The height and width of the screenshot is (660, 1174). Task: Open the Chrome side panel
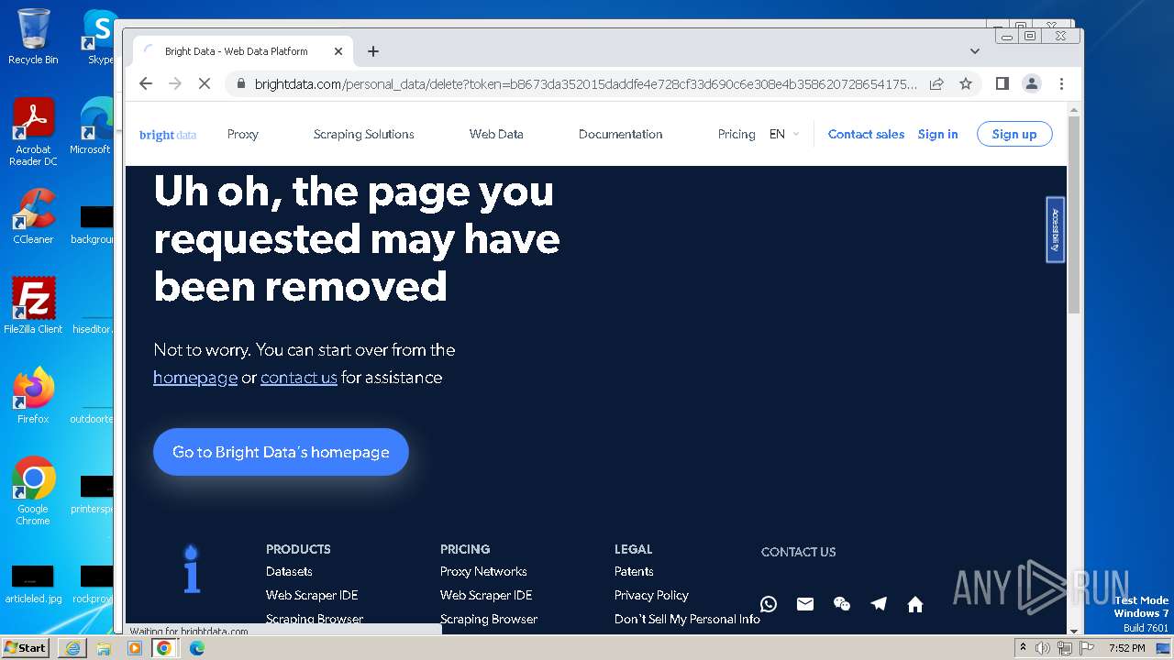(x=1002, y=83)
